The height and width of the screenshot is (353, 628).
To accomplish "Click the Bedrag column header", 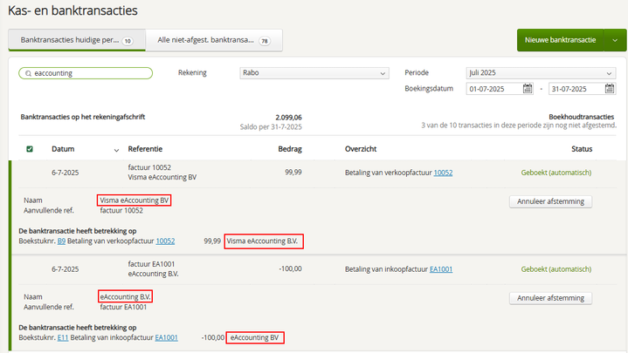I will pos(288,149).
